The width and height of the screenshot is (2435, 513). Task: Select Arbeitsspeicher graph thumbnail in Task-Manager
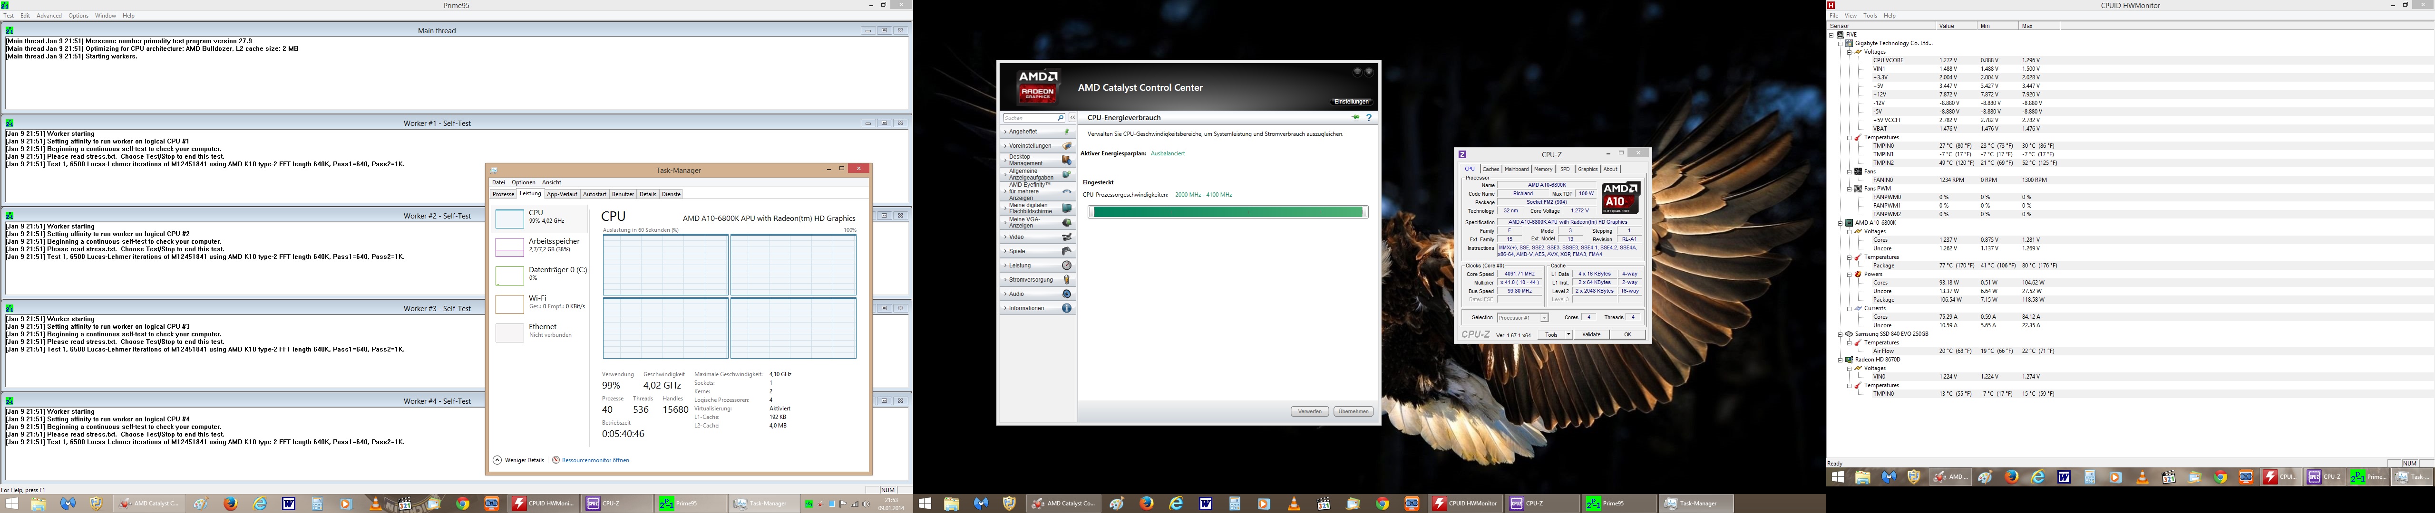[509, 247]
